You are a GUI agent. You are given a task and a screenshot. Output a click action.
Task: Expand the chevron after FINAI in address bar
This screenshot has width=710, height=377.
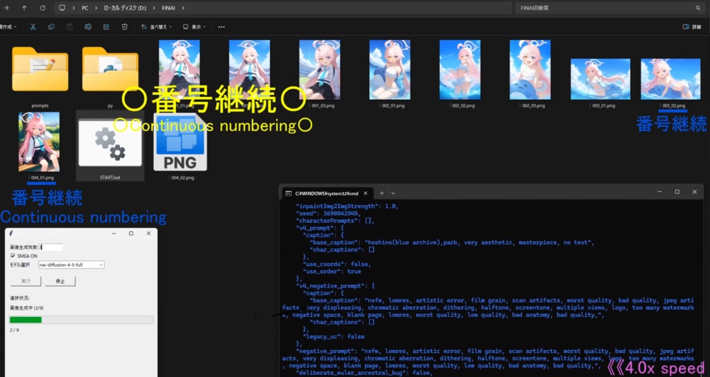point(183,8)
